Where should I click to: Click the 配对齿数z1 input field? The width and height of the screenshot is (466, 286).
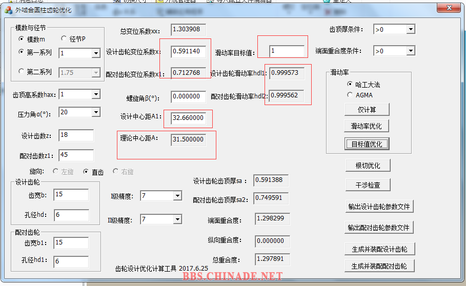point(76,155)
